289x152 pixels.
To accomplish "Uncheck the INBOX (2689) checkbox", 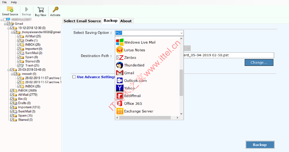I will [x=12, y=90].
